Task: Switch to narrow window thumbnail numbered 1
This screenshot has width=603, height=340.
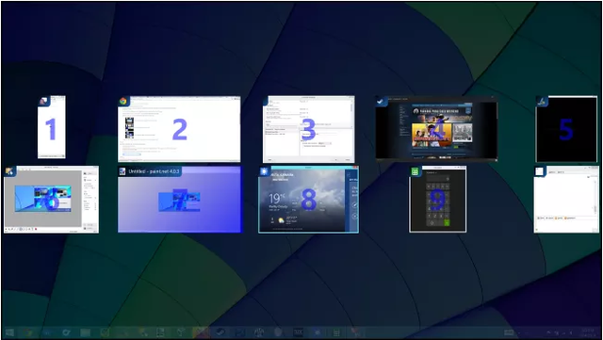Action: click(52, 127)
